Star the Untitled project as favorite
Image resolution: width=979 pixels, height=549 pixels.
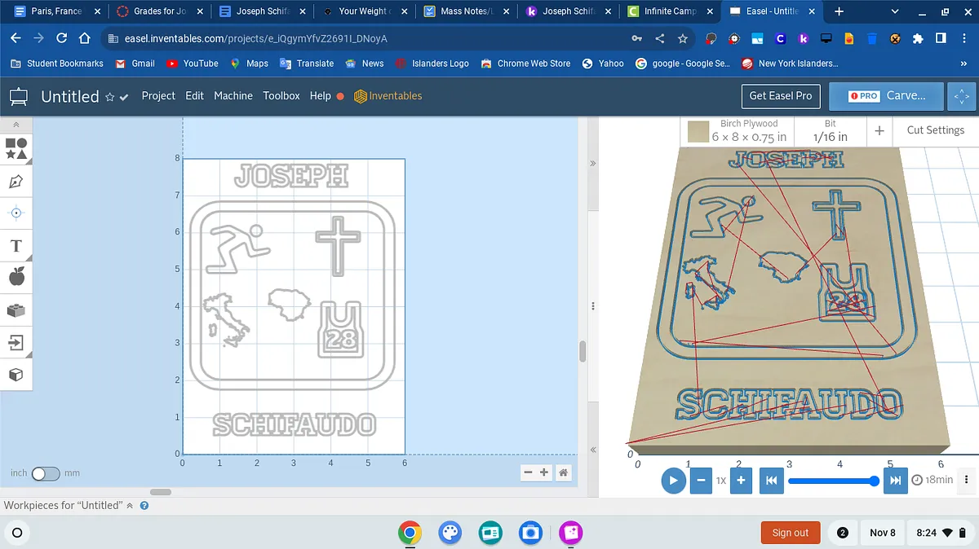point(109,97)
